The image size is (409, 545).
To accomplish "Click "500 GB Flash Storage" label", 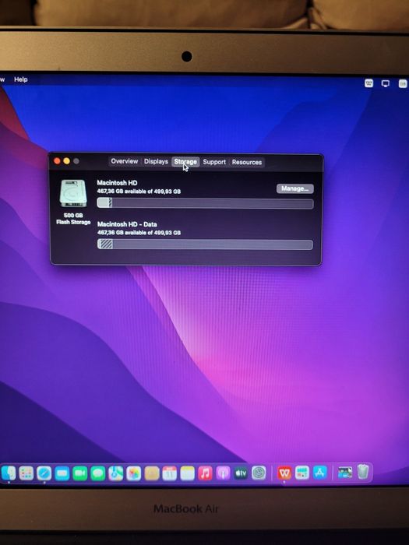I will click(73, 219).
